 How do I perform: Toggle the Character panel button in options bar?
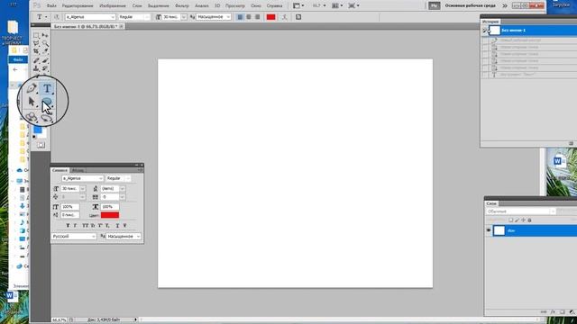point(298,17)
